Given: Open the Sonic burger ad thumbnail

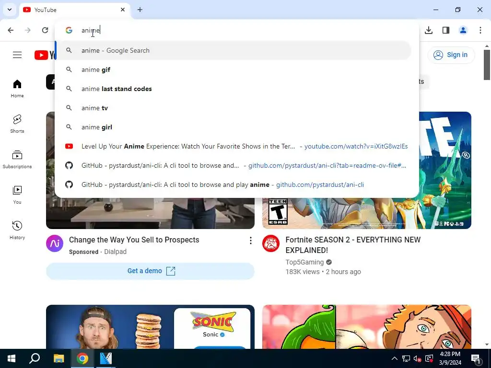Looking at the screenshot, I should [150, 327].
